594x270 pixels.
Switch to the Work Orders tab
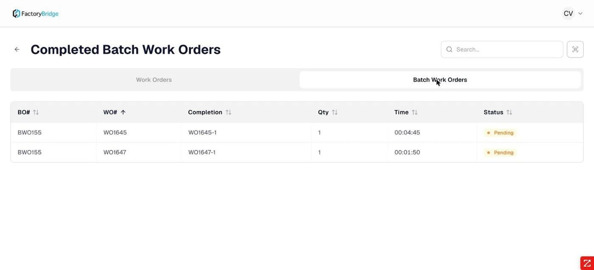154,80
